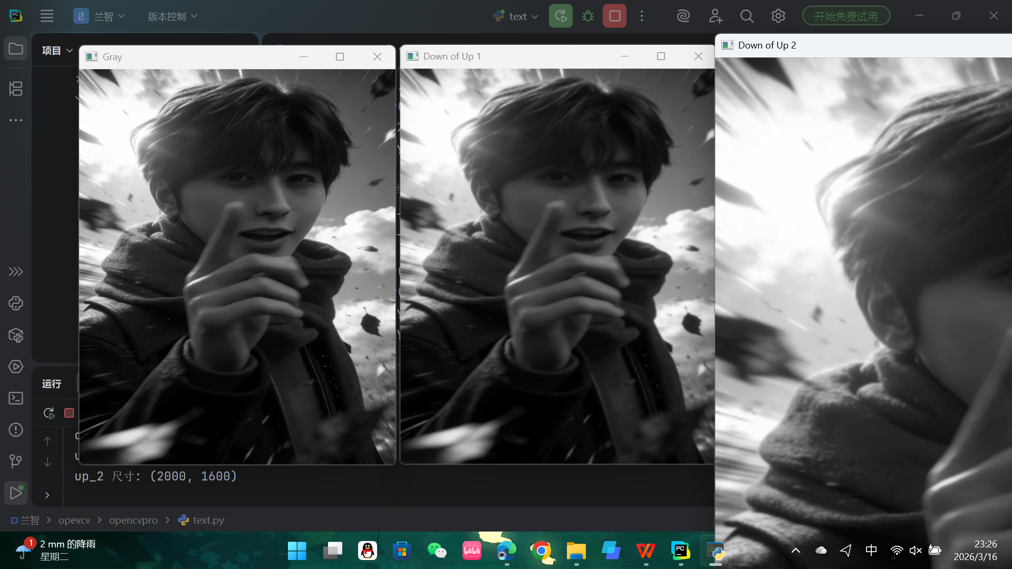The width and height of the screenshot is (1012, 569).
Task: Maximize the Gray image window
Action: [340, 56]
